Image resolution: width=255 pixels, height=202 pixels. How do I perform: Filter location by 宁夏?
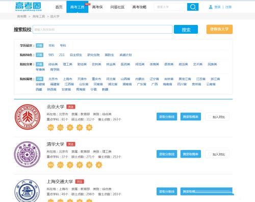(x=94, y=89)
